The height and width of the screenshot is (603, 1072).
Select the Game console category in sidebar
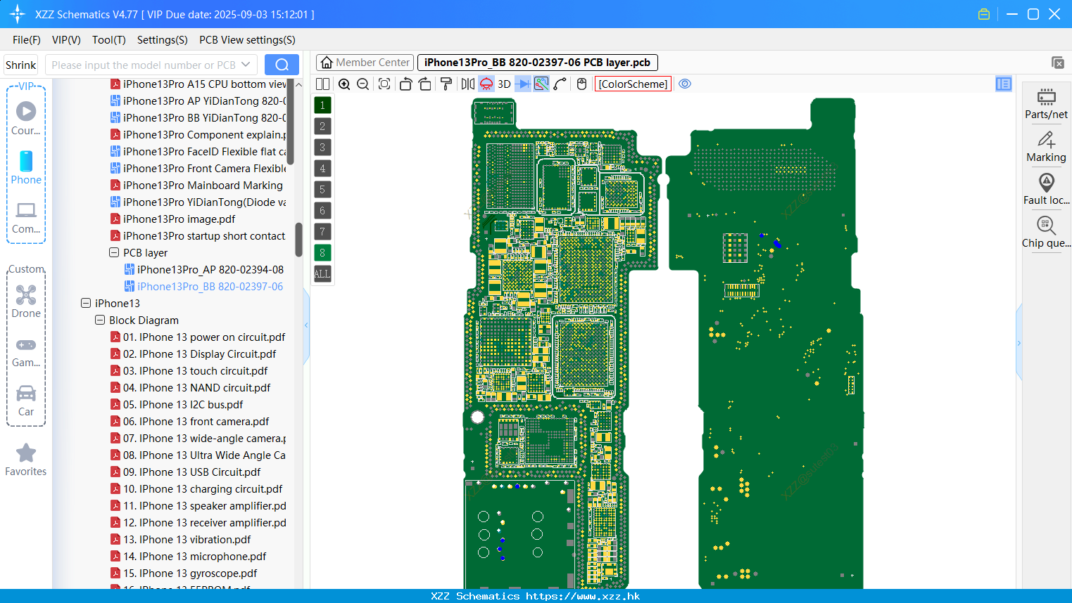[26, 353]
